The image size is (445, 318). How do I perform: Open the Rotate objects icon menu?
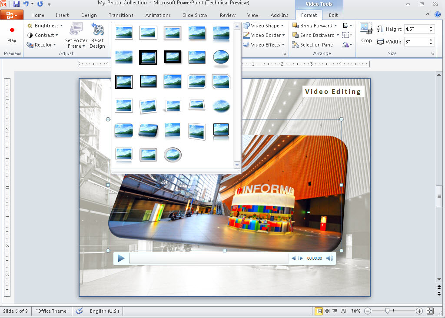point(347,45)
